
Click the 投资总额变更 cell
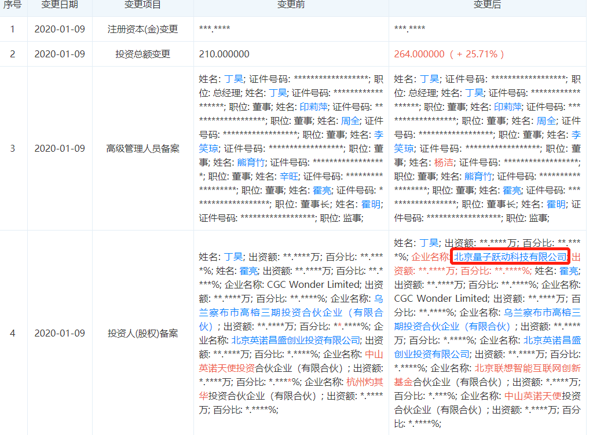click(x=142, y=54)
